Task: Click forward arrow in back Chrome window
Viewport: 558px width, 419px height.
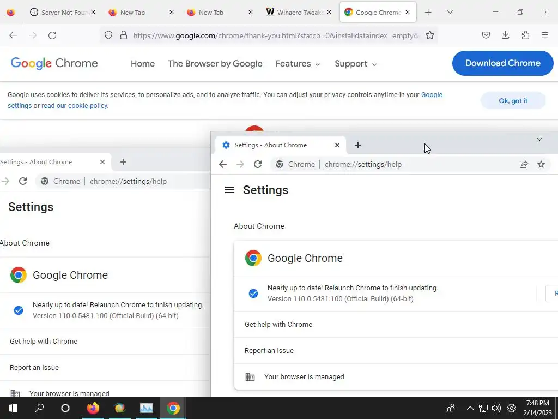Action: (x=5, y=181)
